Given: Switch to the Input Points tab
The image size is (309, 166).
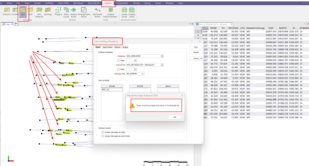Looking at the screenshot, I should tap(107, 47).
